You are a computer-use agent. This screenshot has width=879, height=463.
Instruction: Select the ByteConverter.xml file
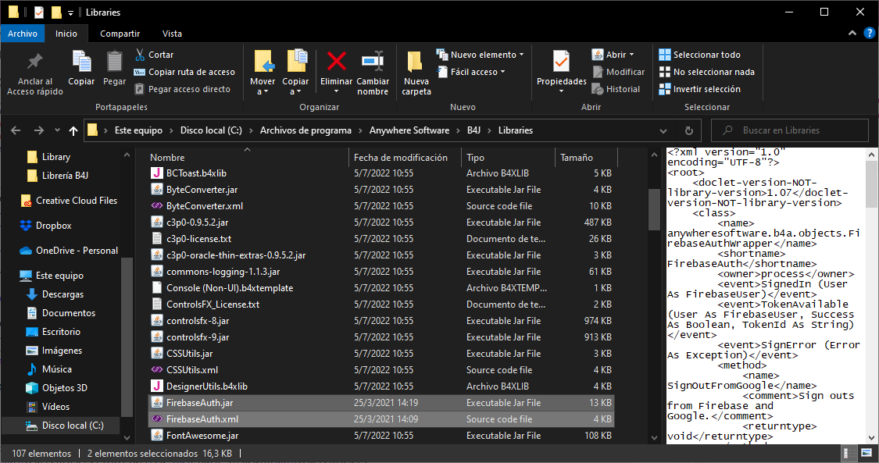pyautogui.click(x=381, y=206)
